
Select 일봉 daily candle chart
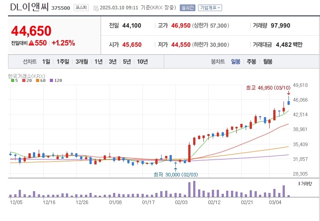[236, 61]
